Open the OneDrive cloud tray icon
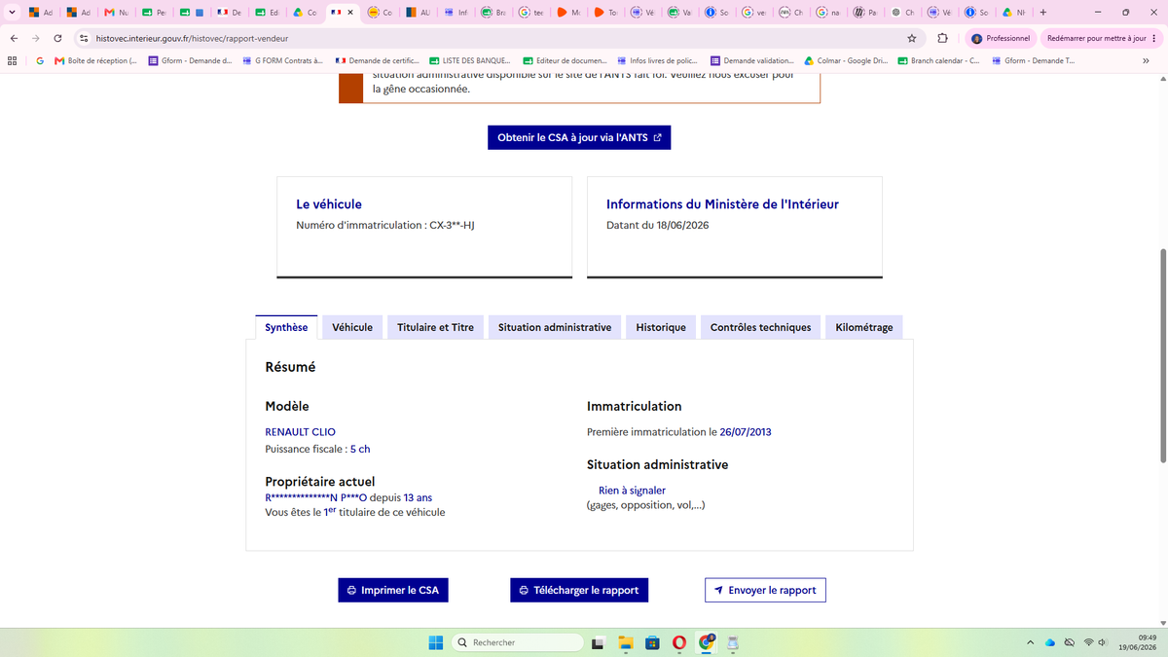The width and height of the screenshot is (1168, 657). [x=1050, y=642]
